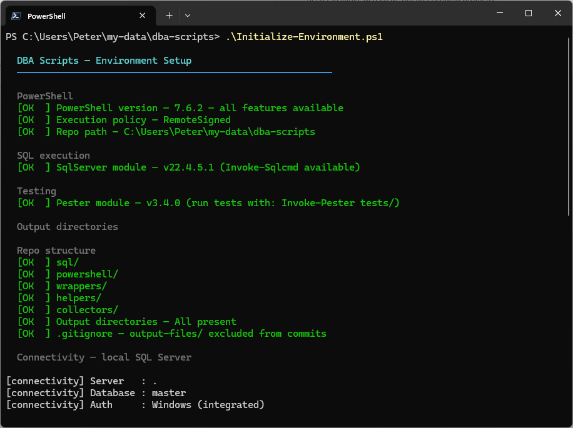The width and height of the screenshot is (573, 428).
Task: Click the Repo path line
Action: [166, 132]
